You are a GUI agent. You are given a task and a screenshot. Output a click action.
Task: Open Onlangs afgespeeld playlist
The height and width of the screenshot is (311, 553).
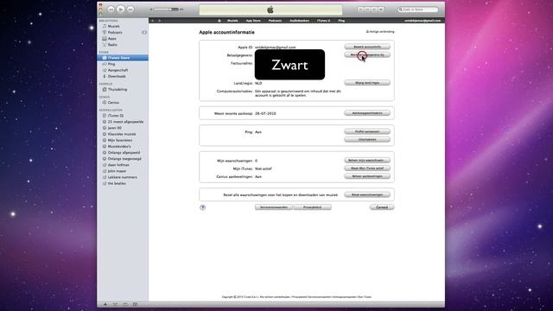[x=123, y=153]
